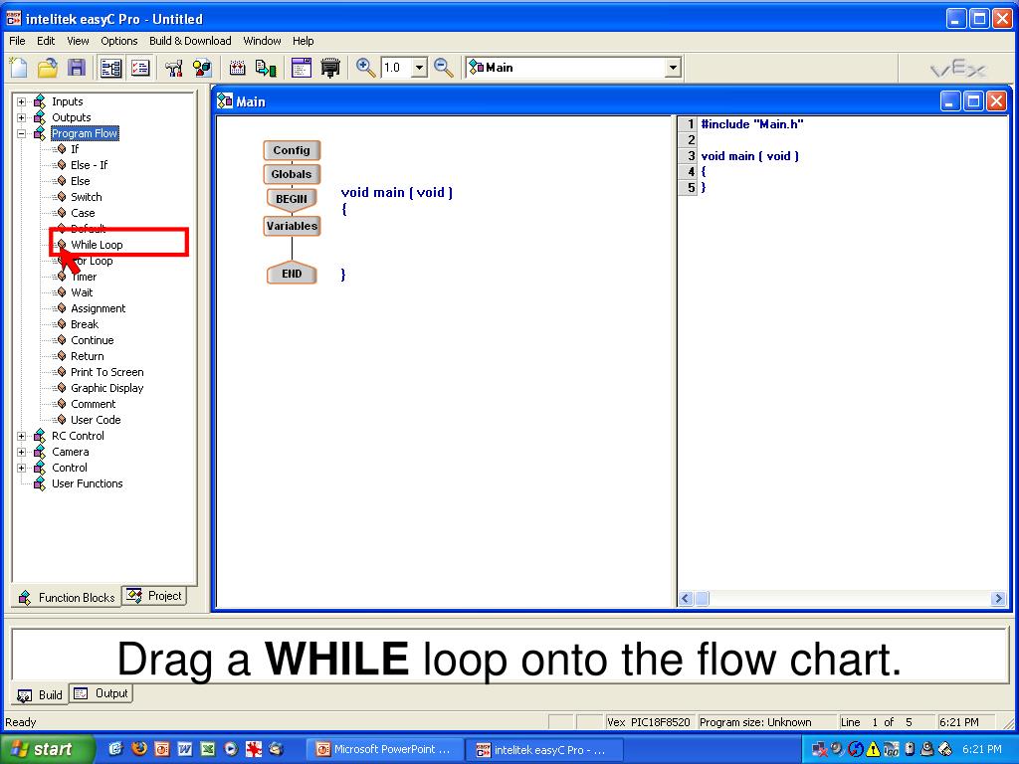Click the build and download toolbar icon
This screenshot has width=1019, height=764.
(266, 68)
